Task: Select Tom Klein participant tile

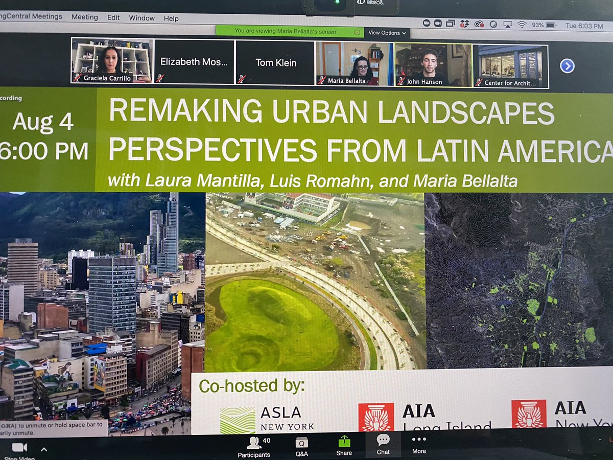Action: point(275,63)
